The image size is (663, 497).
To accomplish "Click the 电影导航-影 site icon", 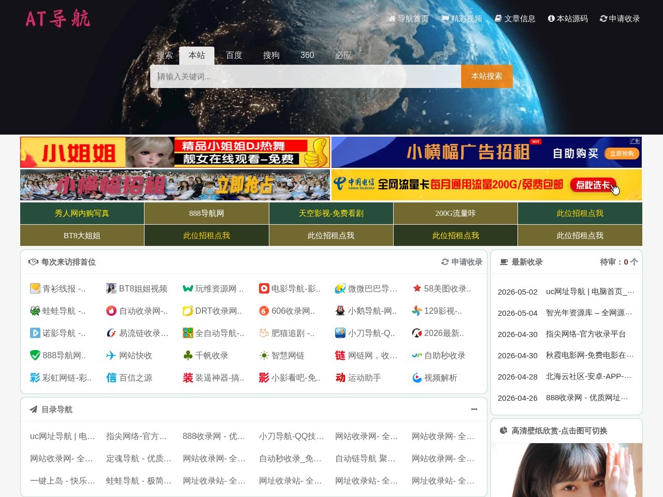I will tap(264, 288).
